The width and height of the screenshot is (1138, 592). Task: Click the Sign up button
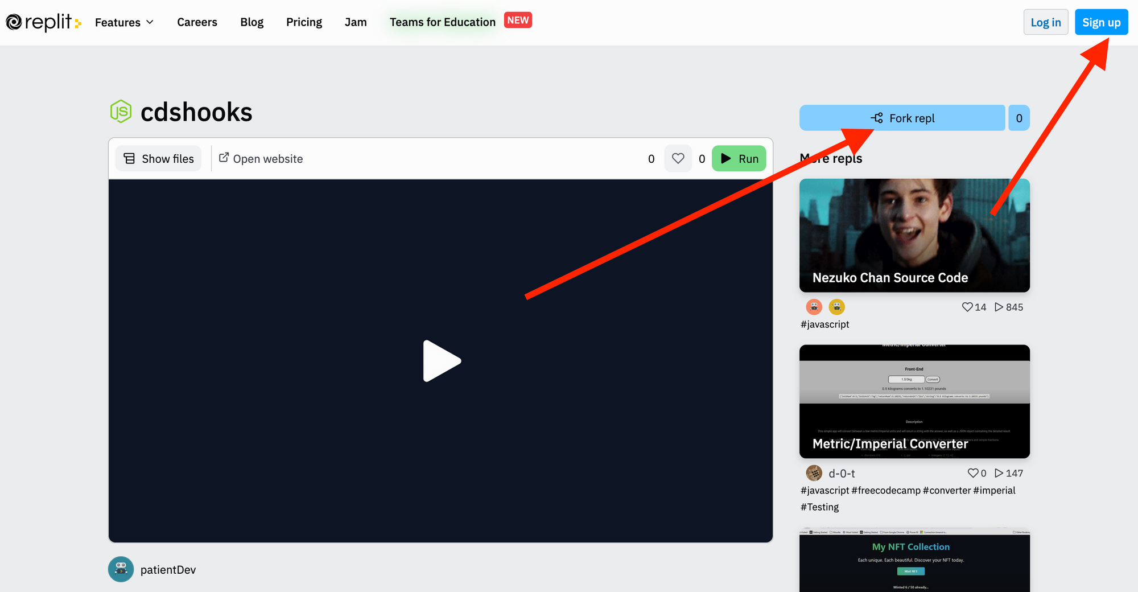point(1101,22)
